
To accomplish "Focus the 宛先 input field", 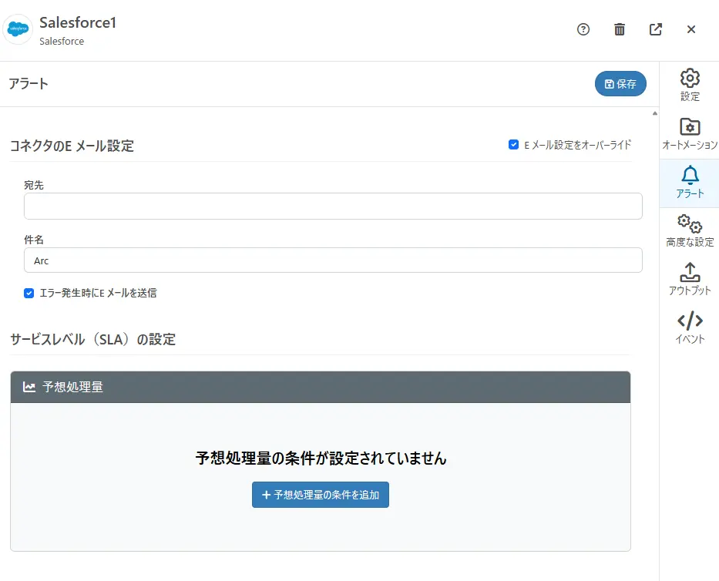I will (x=333, y=207).
